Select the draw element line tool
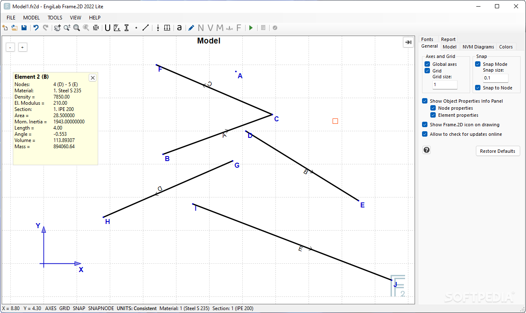This screenshot has width=526, height=313. 146,28
